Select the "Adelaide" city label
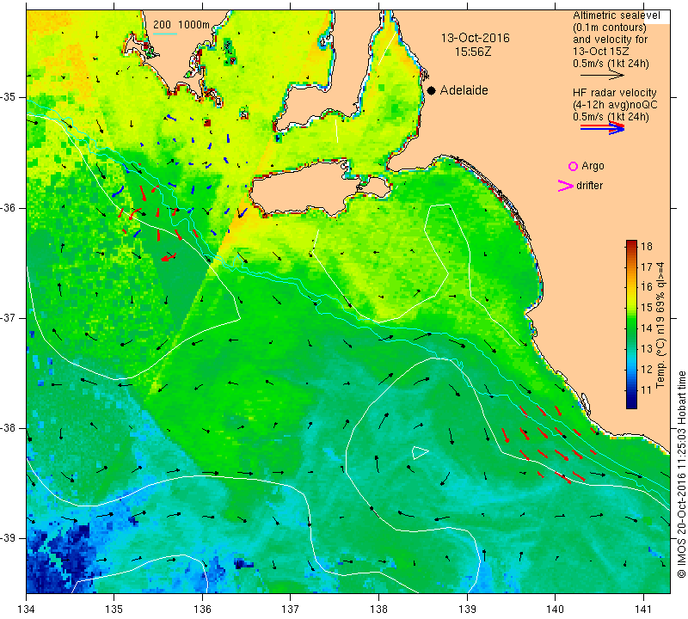The width and height of the screenshot is (688, 619). point(464,90)
